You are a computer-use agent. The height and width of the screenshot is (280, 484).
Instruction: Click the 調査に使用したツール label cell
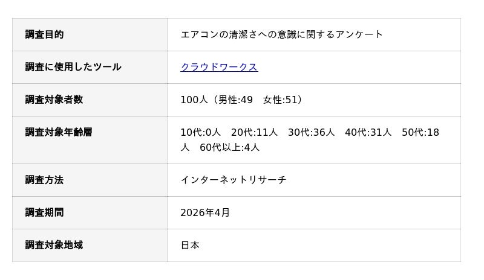coord(73,67)
